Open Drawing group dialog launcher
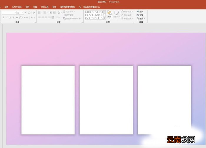This screenshot has height=148, width=206. tap(134, 22)
